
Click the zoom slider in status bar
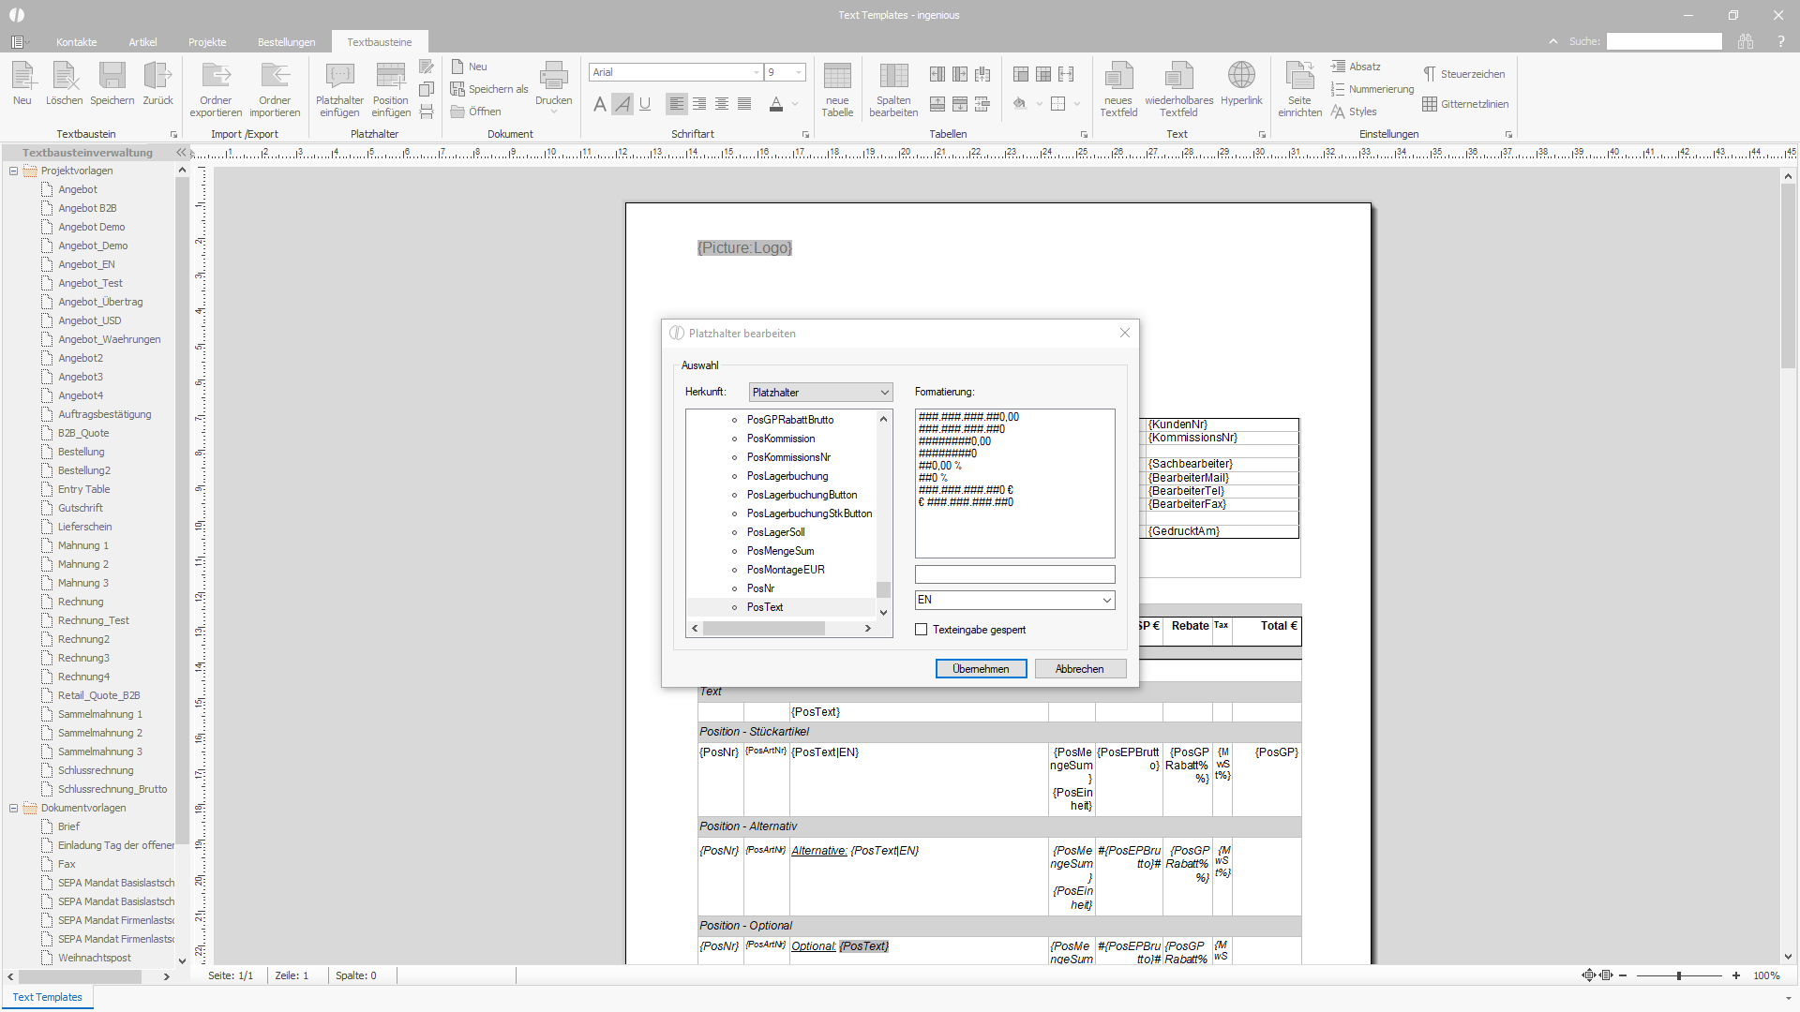point(1678,975)
